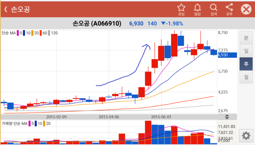Click the blue down-triangle change indicator
The image size is (255, 145).
[163, 24]
